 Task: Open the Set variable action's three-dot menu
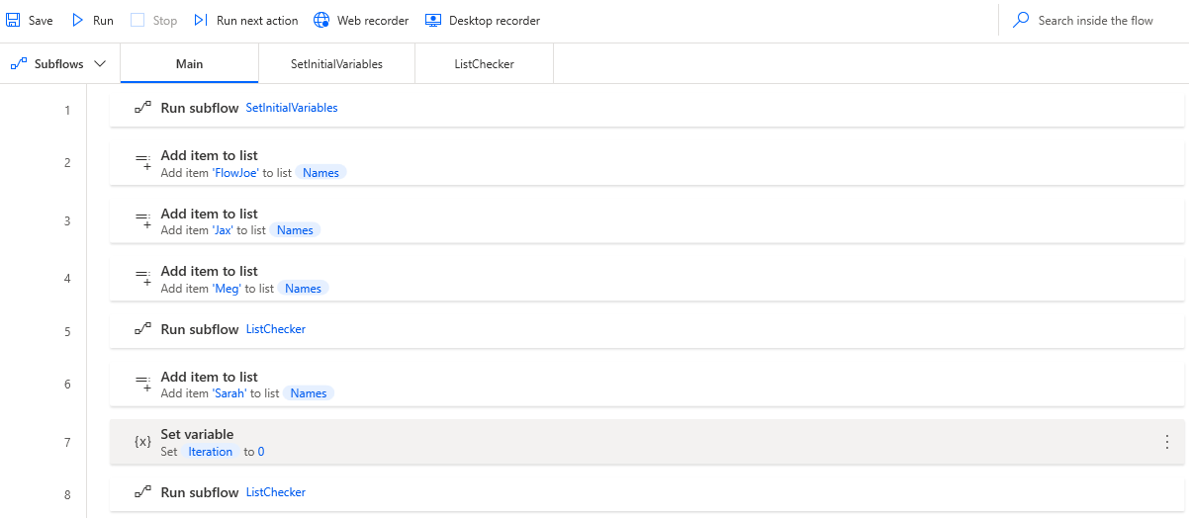(1166, 442)
